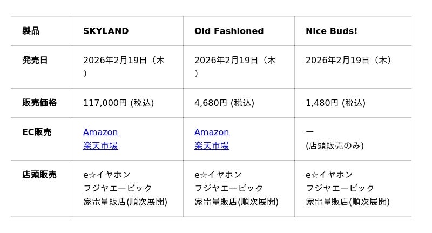This screenshot has height=233, width=432.
Task: Open the Amazon link under SKYLAND
Action: pos(100,132)
